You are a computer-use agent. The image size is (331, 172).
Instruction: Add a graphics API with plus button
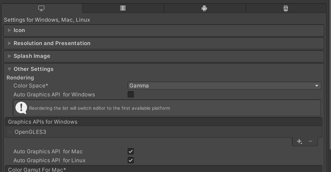coord(299,141)
